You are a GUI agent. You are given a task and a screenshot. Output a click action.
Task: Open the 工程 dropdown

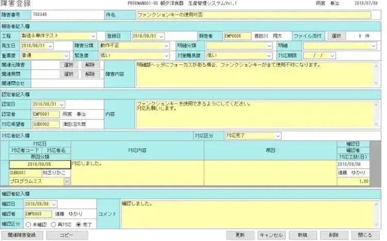93,36
